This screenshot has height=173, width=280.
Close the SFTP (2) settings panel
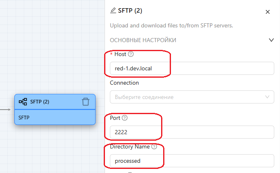[x=268, y=12]
